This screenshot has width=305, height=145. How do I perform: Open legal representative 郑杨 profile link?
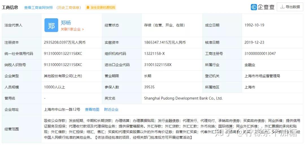point(66,23)
